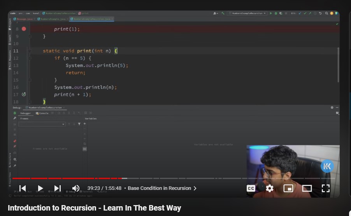Hide the Debug tool window
Screen dimensions: 351x216
click(x=337, y=108)
